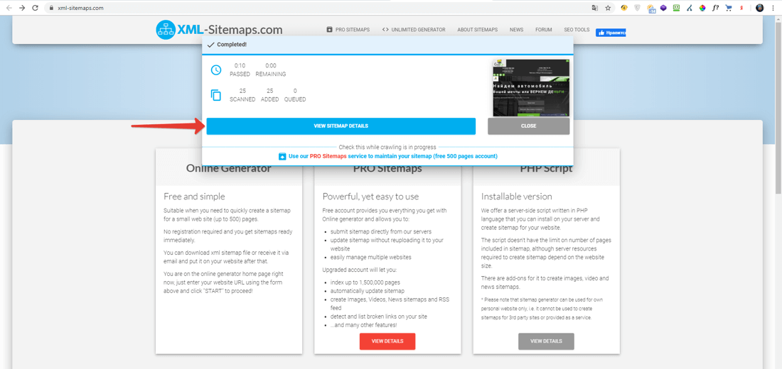Click red VIEW DETAILS under PRO Sitemaps card
Screen dimensions: 782x369
tap(387, 341)
